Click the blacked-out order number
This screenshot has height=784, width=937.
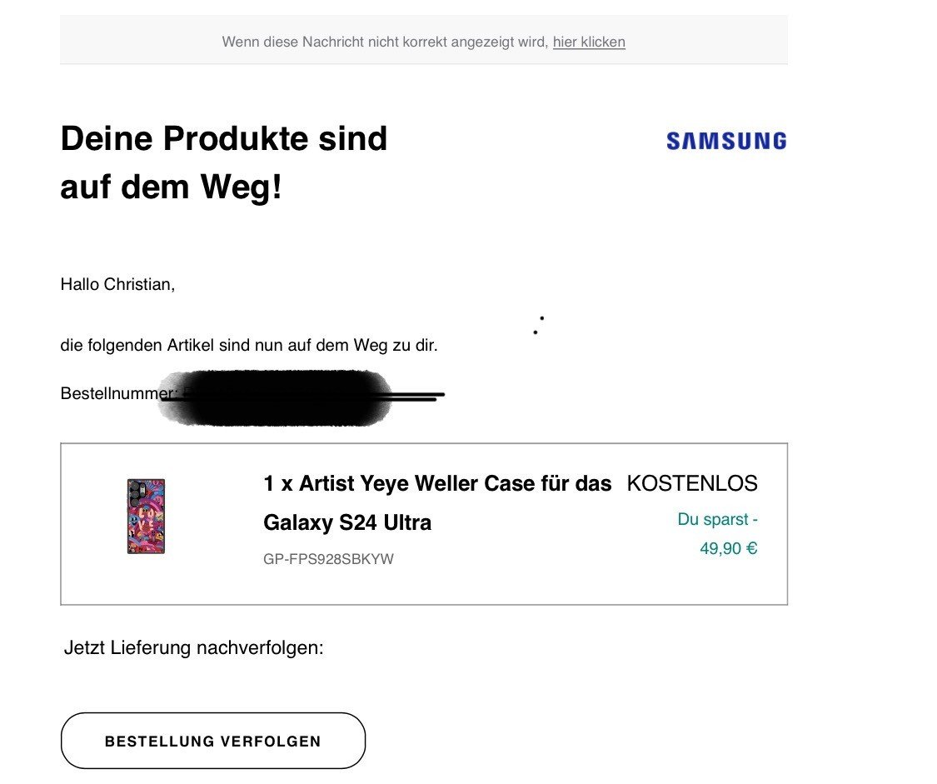click(276, 398)
